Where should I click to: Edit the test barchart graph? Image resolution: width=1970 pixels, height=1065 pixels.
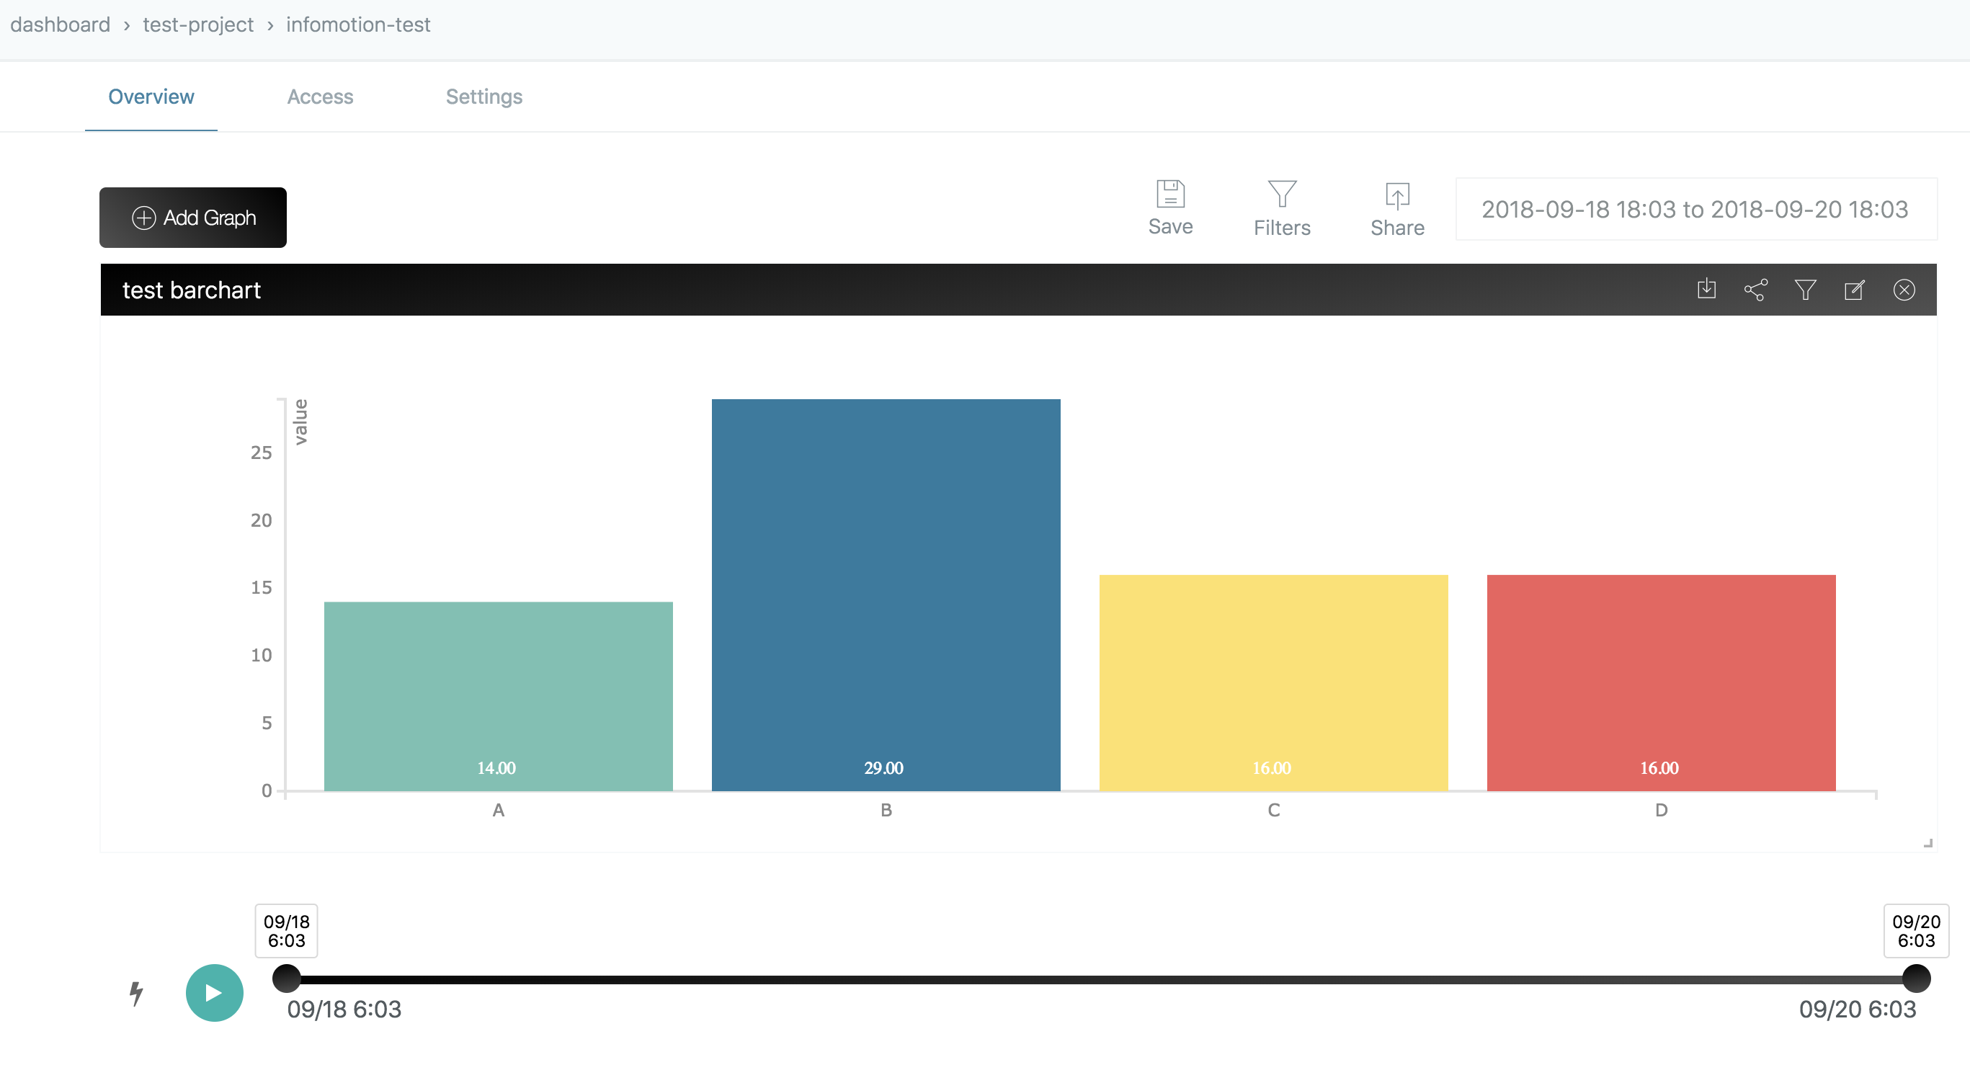(1855, 290)
